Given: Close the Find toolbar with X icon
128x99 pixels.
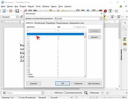Looking at the screenshot, I should point(4,93).
